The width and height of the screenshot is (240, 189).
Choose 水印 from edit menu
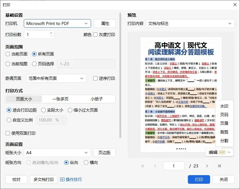[x=224, y=106]
